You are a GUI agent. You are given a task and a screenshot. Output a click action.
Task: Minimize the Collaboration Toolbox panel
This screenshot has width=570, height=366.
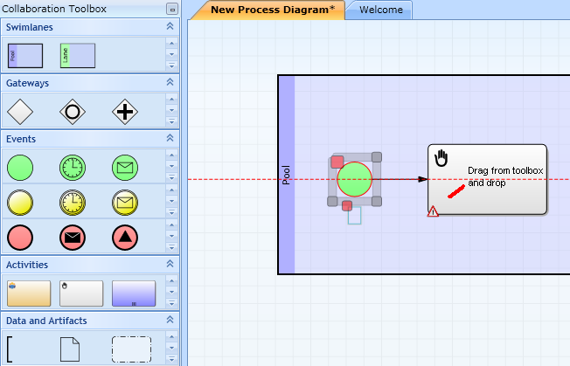coord(172,9)
